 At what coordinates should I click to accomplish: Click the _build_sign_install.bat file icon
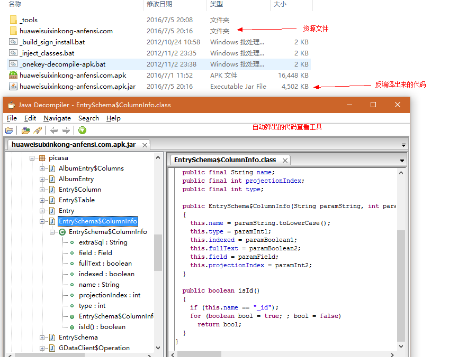[13, 42]
